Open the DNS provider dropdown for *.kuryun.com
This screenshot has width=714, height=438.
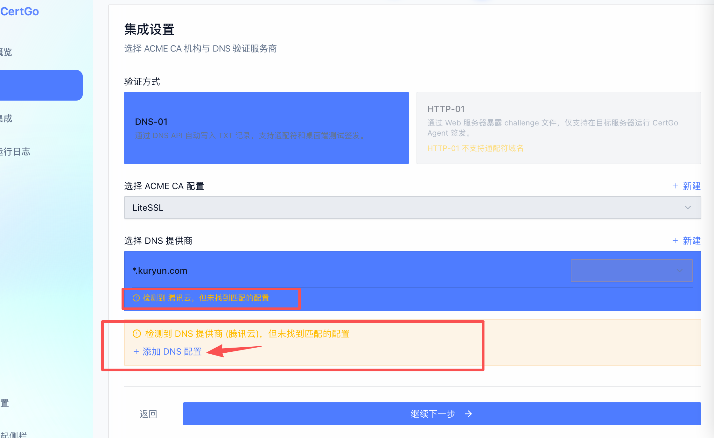click(x=632, y=271)
